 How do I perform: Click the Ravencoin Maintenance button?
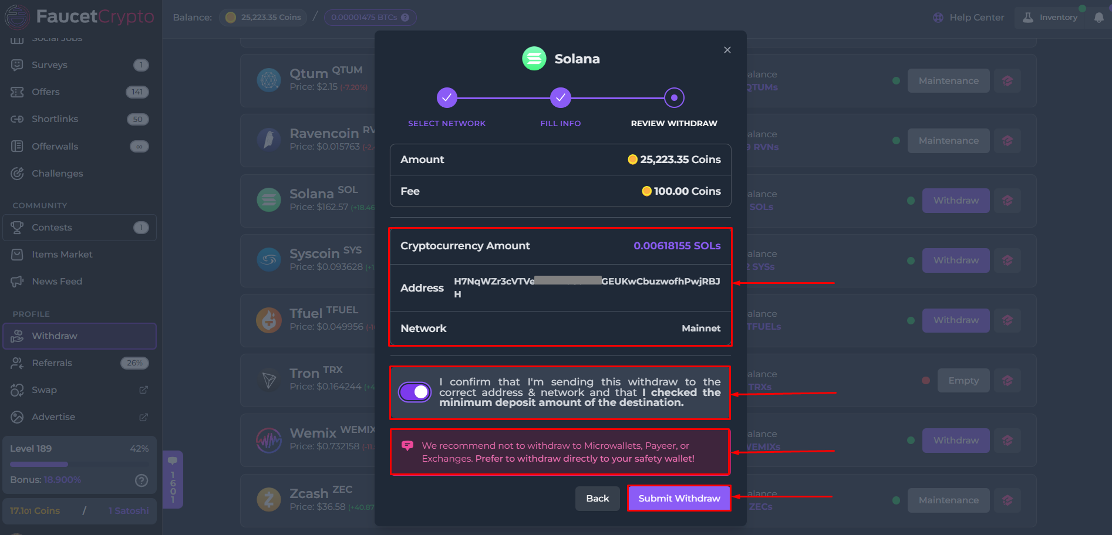pyautogui.click(x=949, y=141)
